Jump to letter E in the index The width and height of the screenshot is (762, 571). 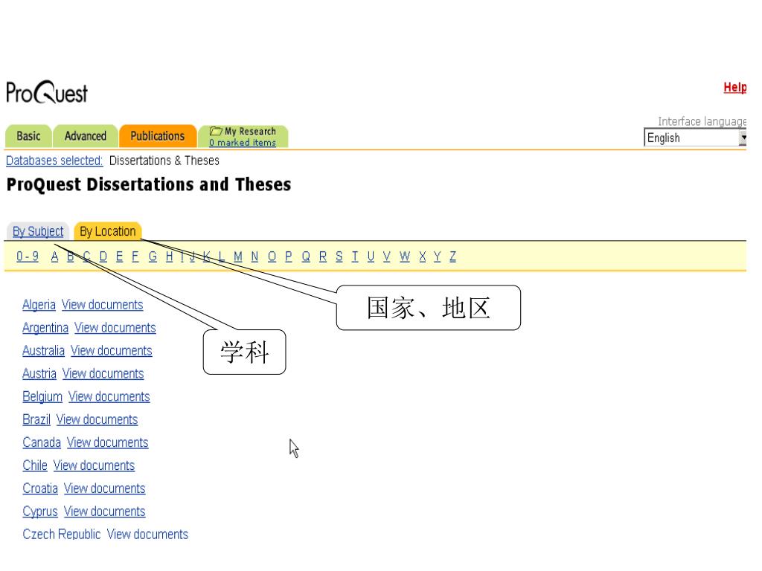point(119,257)
